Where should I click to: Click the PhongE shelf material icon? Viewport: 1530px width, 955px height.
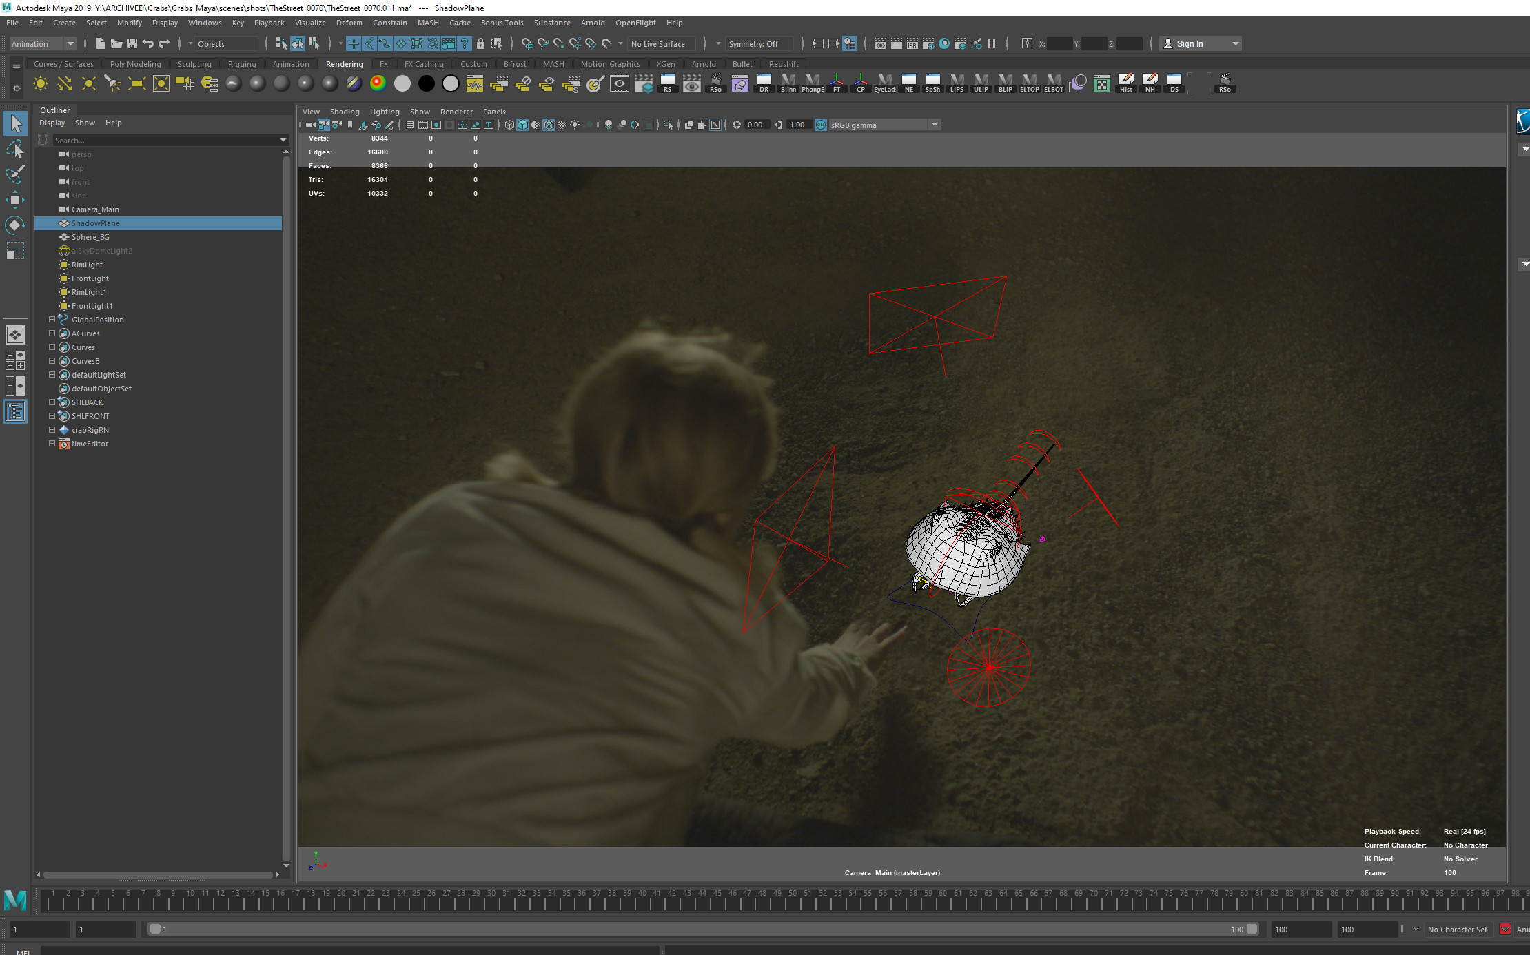[813, 84]
